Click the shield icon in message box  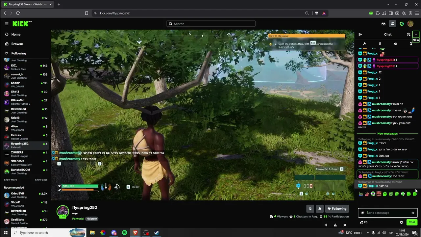click(x=363, y=213)
